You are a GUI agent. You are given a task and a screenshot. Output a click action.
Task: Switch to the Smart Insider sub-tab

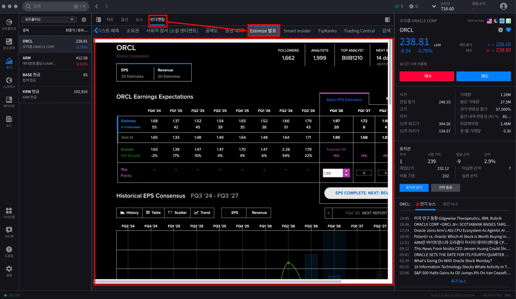click(x=297, y=31)
